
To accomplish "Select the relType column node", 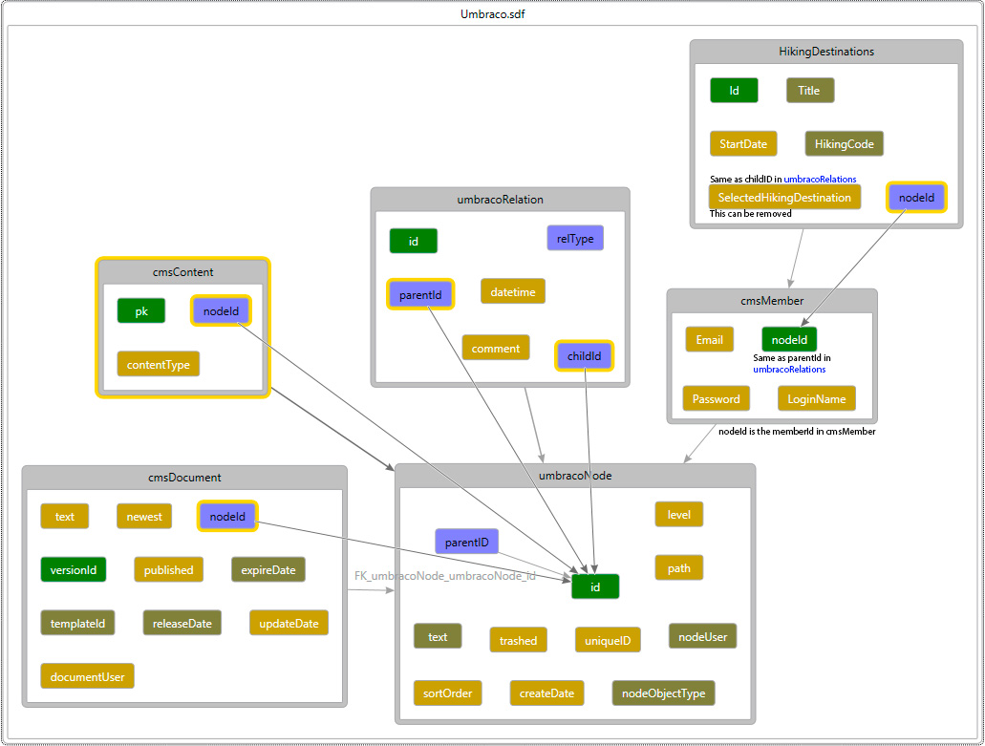I will (x=575, y=239).
